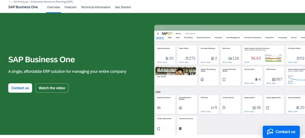Click the Sales Analysis by Rows Overview title
This screenshot has height=138, width=305.
(x=257, y=48)
